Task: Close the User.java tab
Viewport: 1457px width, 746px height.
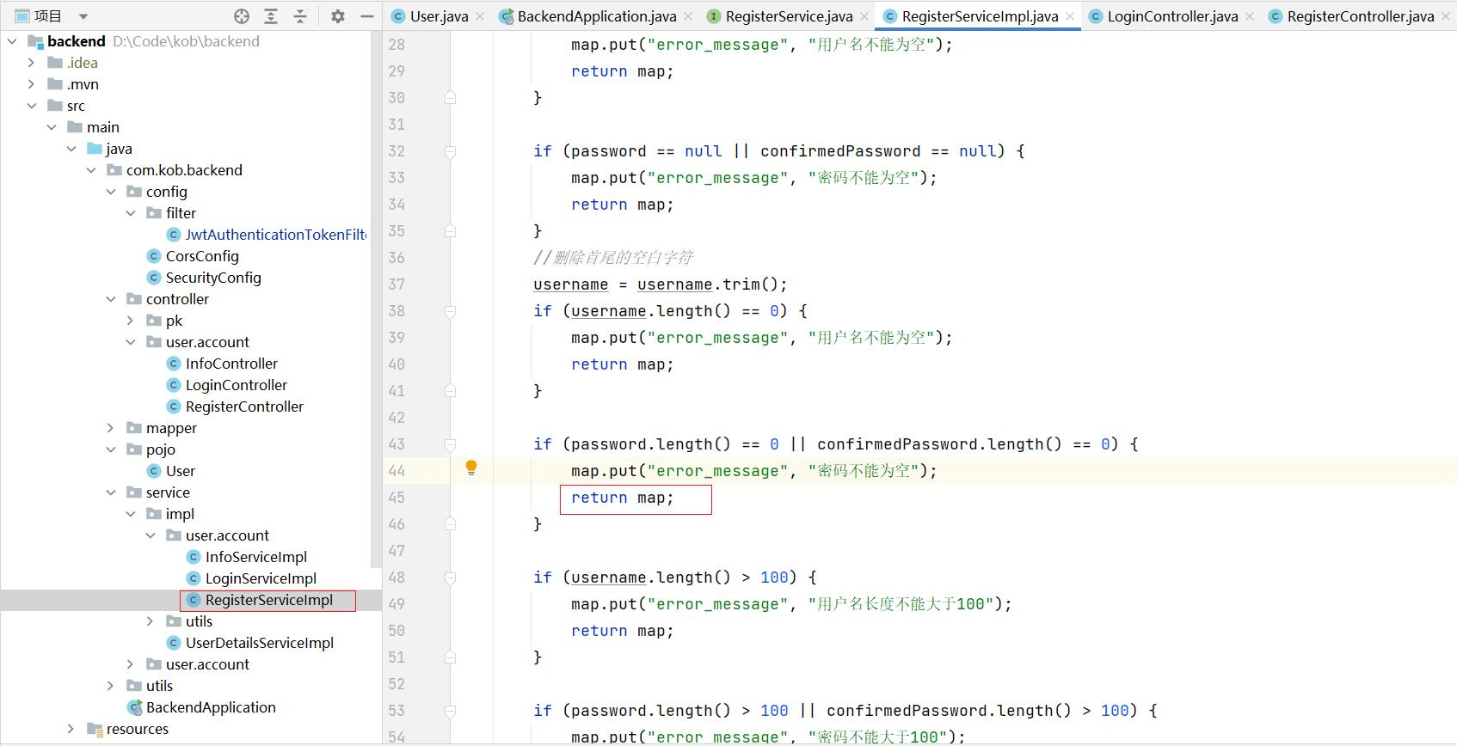Action: (480, 16)
